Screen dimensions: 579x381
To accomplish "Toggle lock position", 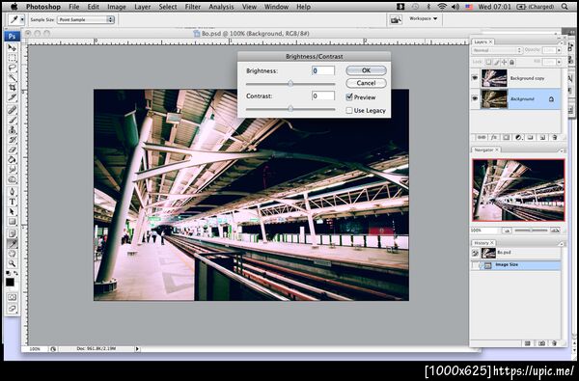I will tap(504, 63).
